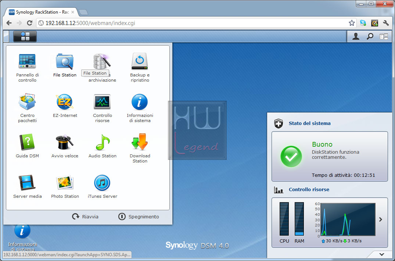Open the user account menu
Image resolution: width=395 pixels, height=261 pixels.
[355, 36]
